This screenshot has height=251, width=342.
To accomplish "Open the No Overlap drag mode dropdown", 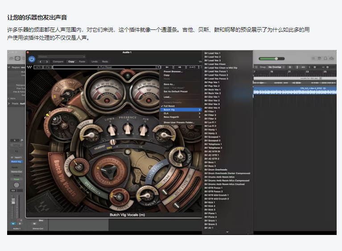I will tap(276, 67).
